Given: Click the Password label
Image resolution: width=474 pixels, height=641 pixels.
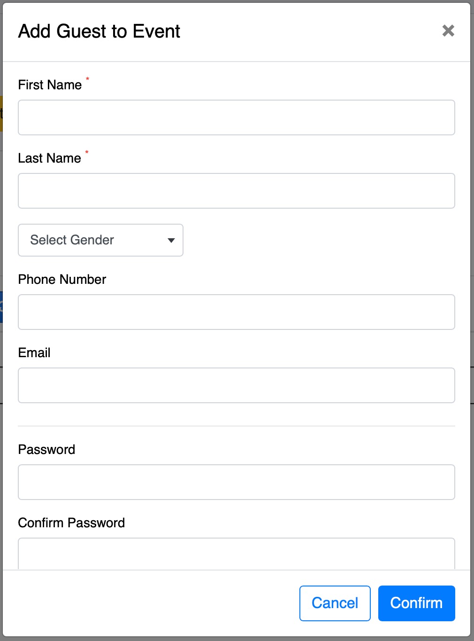Looking at the screenshot, I should 46,449.
